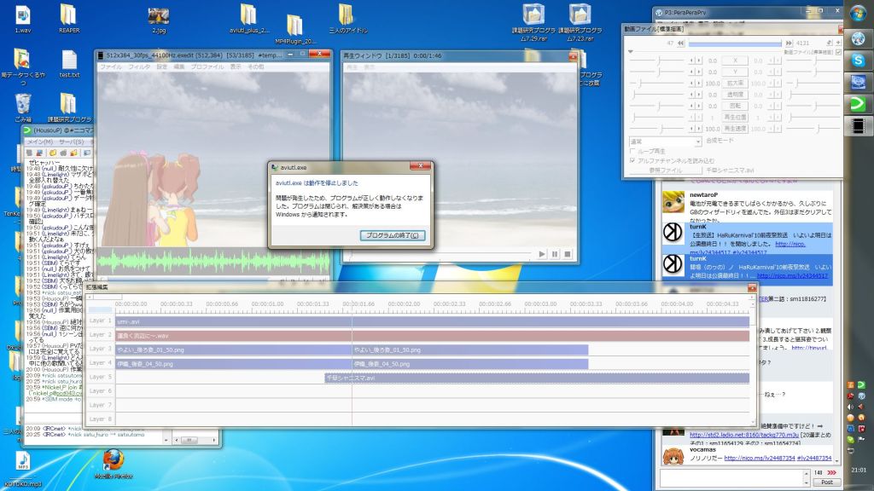Decrease left Y value with stepper arrow
The height and width of the screenshot is (491, 874).
(692, 72)
